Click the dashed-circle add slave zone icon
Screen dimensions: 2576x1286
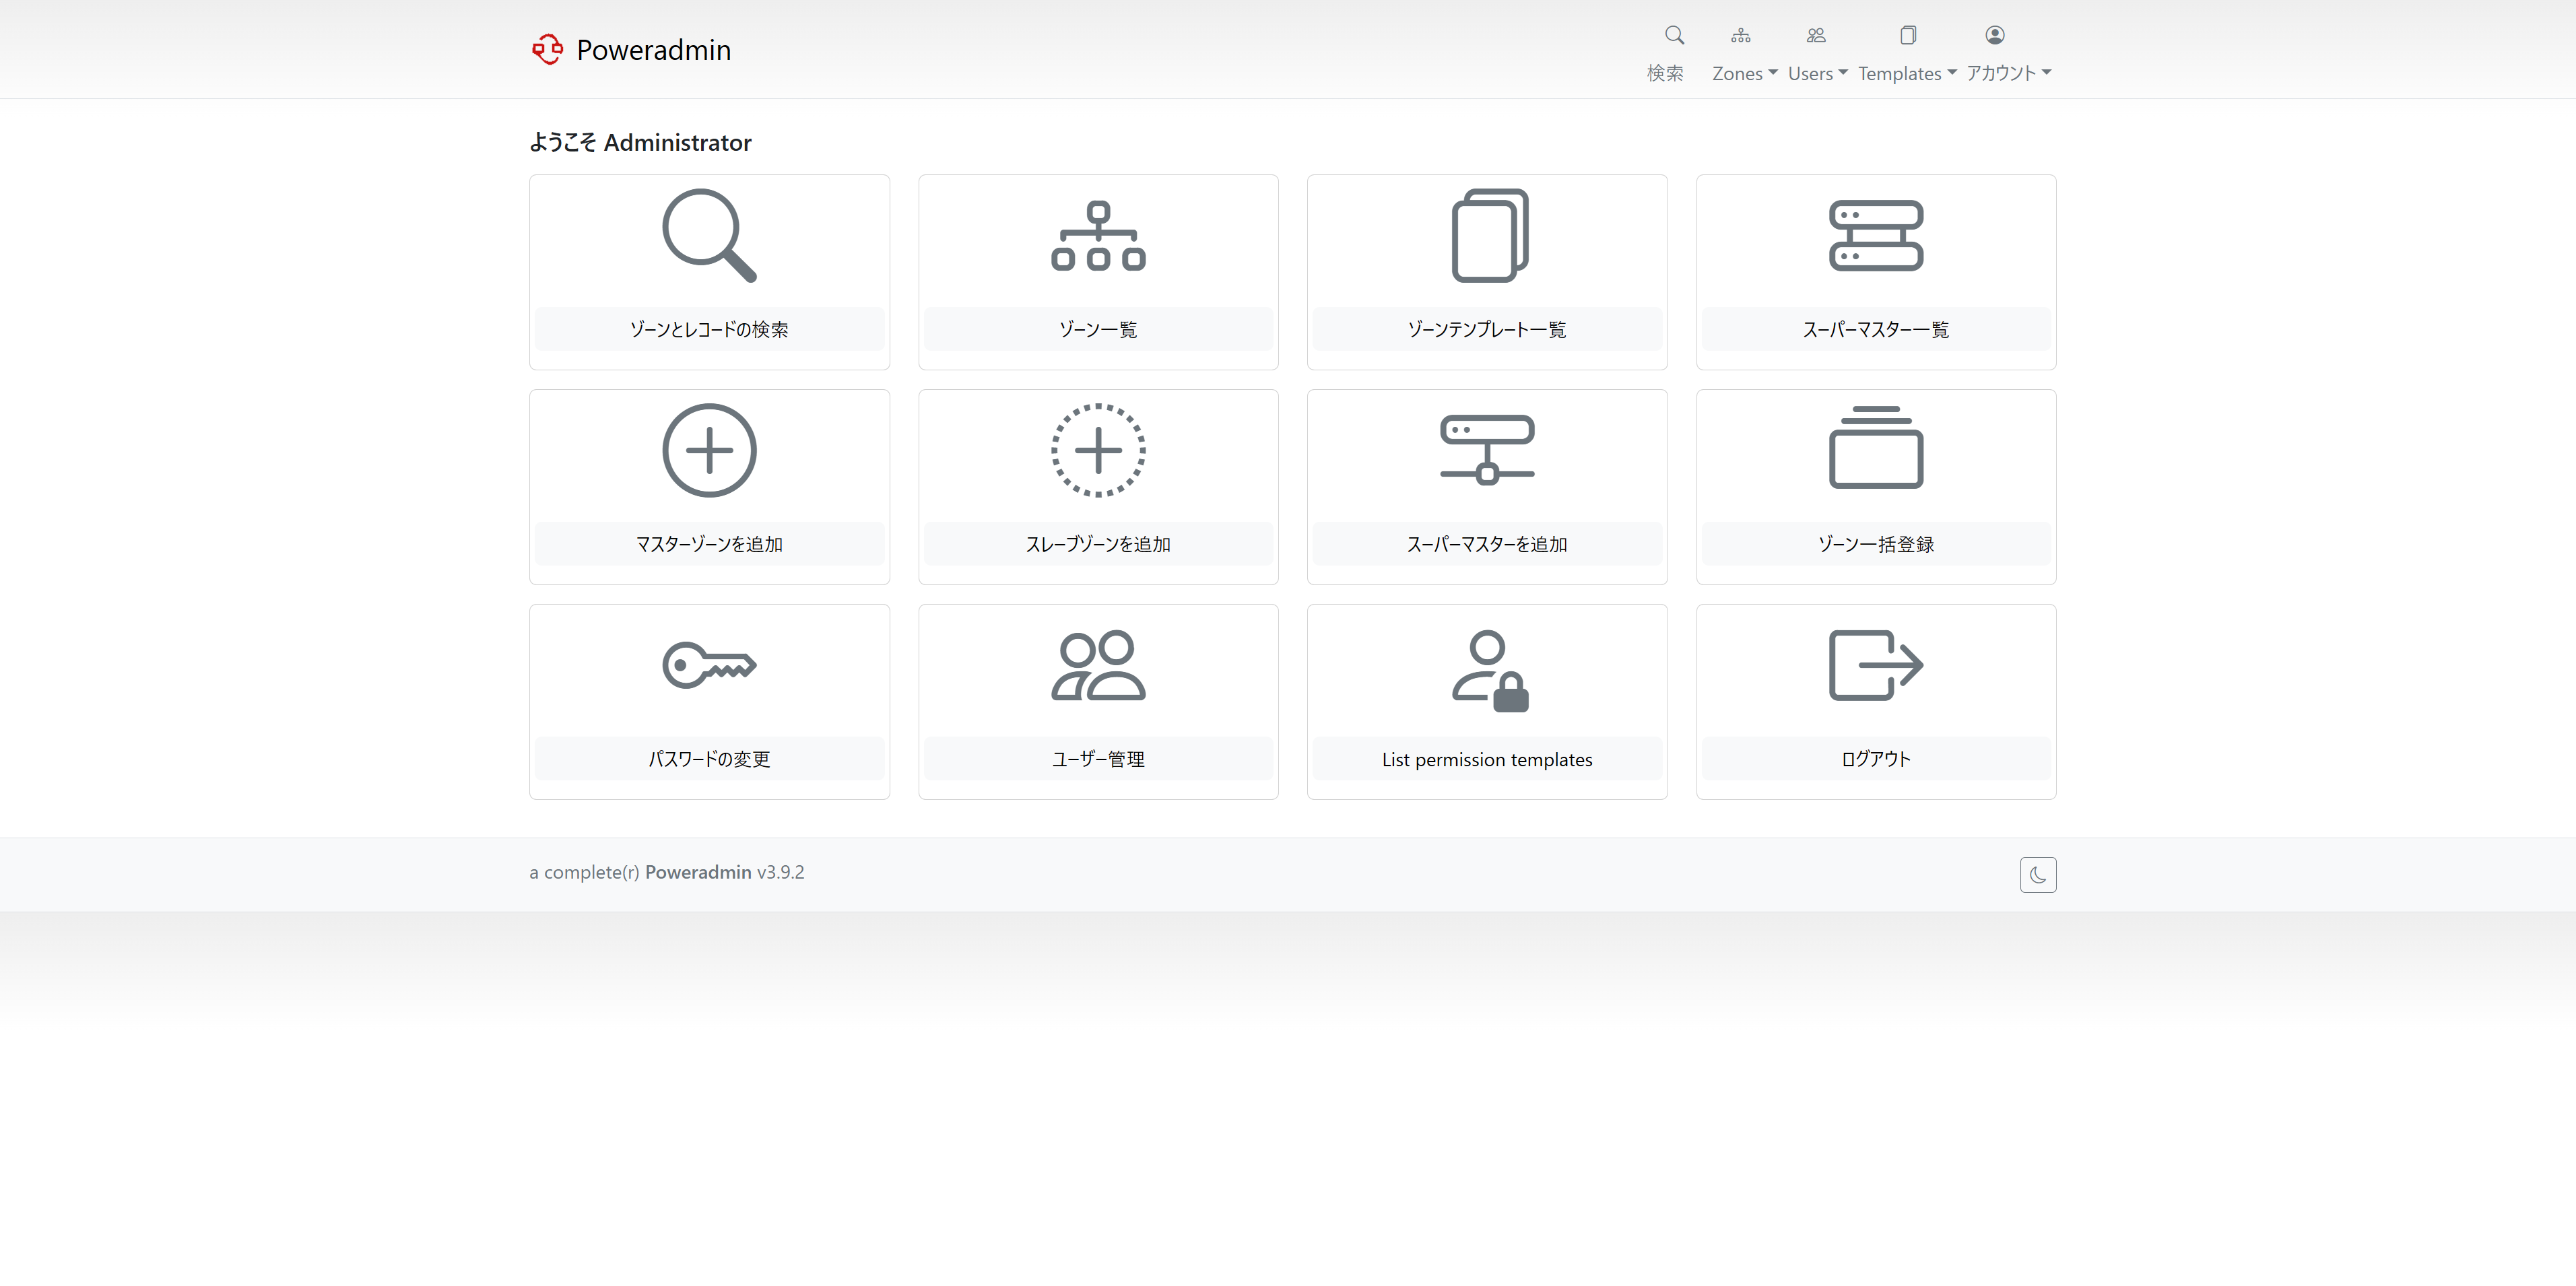pos(1098,450)
